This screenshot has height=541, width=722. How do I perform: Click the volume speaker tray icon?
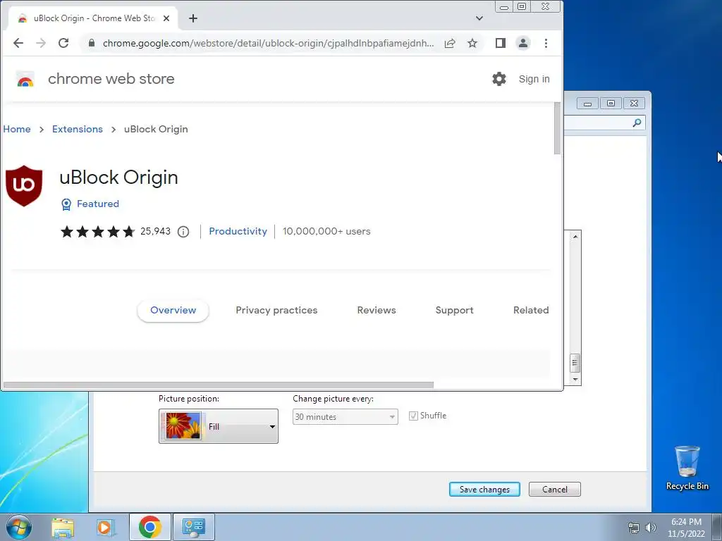click(651, 528)
